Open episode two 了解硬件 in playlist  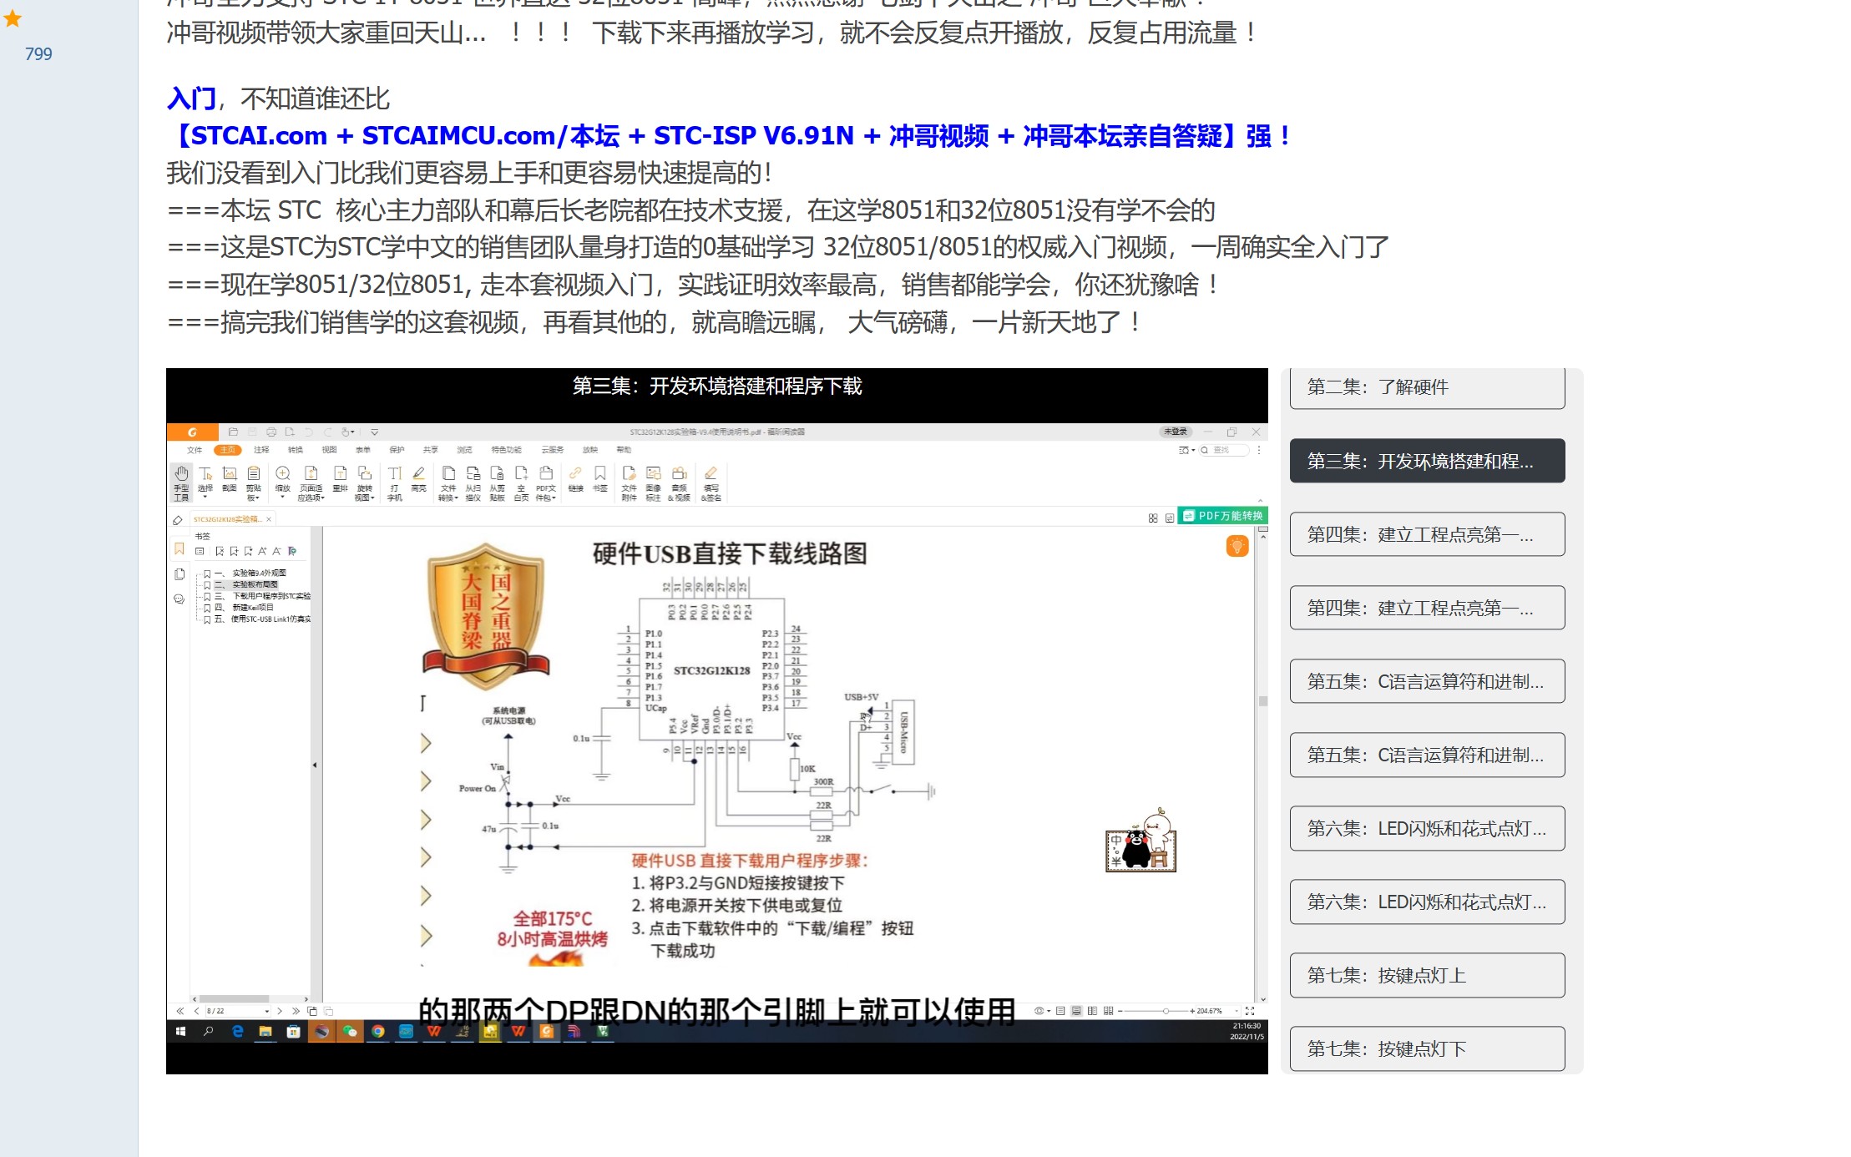[x=1427, y=387]
